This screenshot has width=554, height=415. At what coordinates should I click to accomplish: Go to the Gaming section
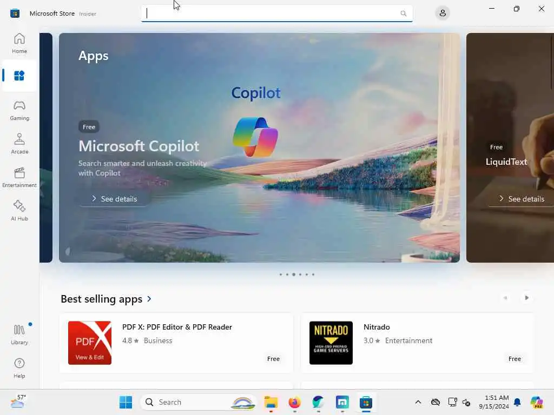(19, 110)
